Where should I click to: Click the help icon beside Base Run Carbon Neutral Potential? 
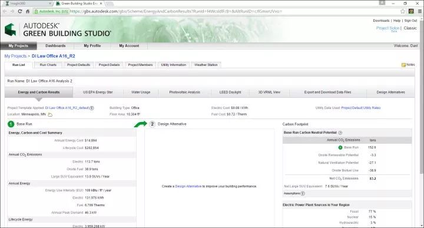(340, 133)
